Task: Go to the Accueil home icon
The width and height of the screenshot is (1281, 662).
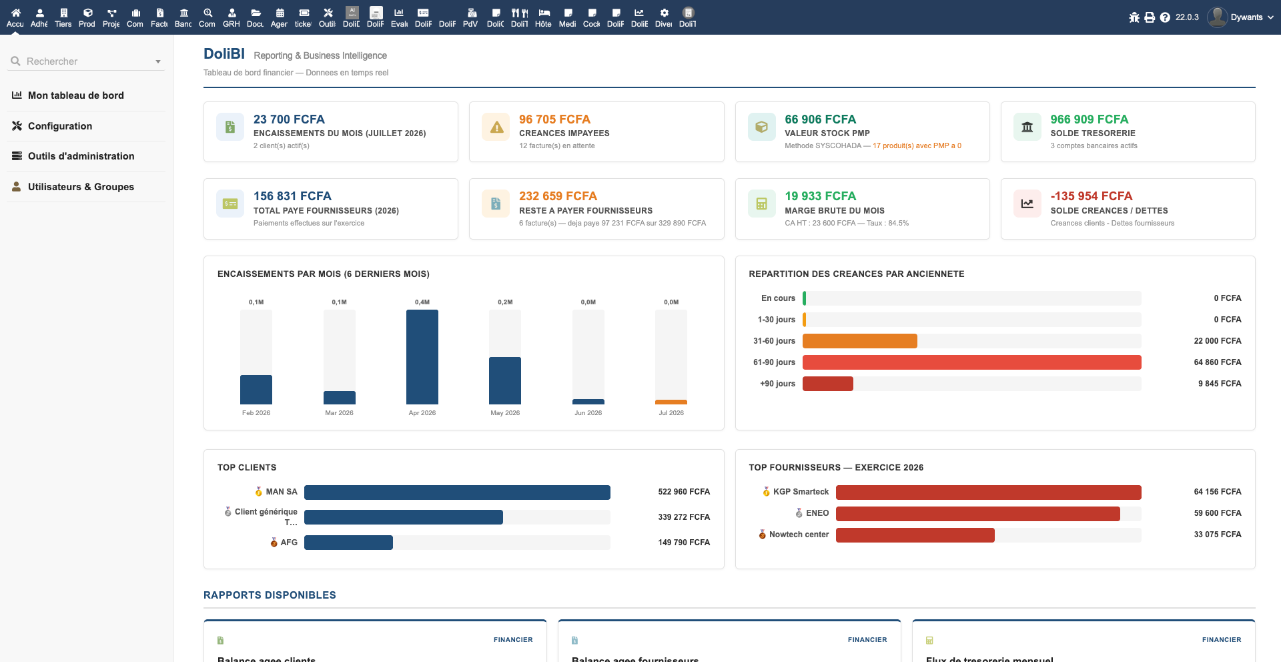Action: click(15, 17)
